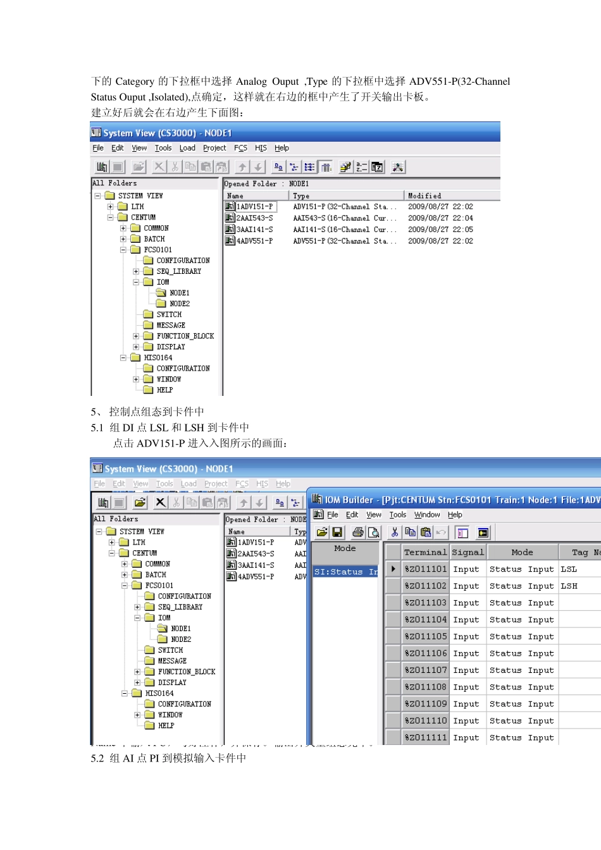Screen dimensions: 601x850
Task: Click the Save icon in IOM Builder toolbar
Action: coord(337,533)
